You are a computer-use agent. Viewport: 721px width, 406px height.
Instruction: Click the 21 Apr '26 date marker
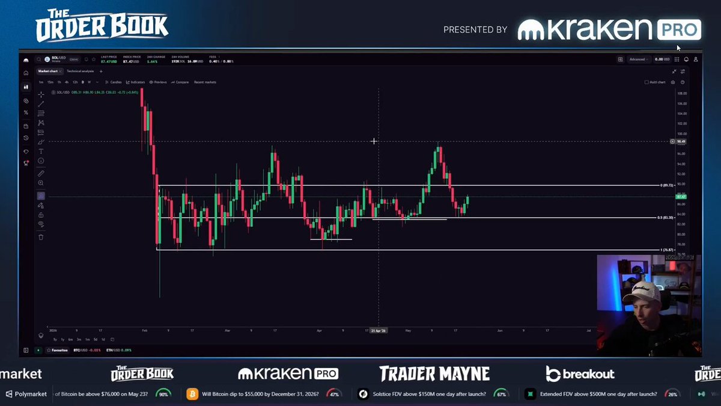[x=379, y=330]
